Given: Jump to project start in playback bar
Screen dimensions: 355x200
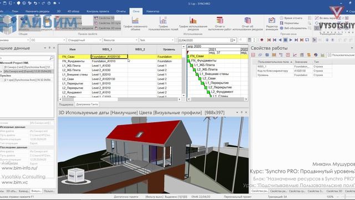Looking at the screenshot, I should pyautogui.click(x=268, y=40).
